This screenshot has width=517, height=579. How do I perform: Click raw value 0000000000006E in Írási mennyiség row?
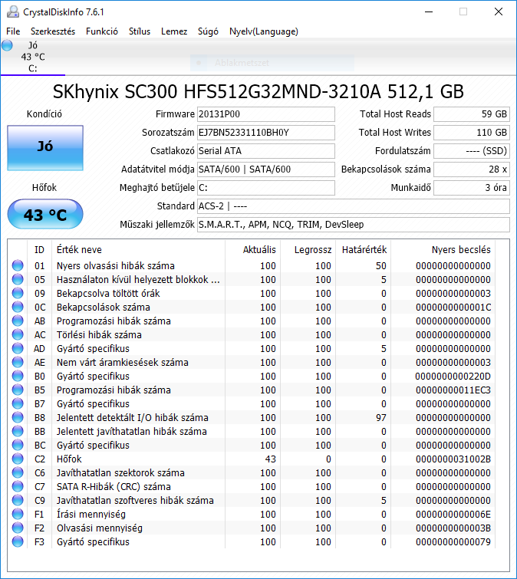(x=453, y=515)
